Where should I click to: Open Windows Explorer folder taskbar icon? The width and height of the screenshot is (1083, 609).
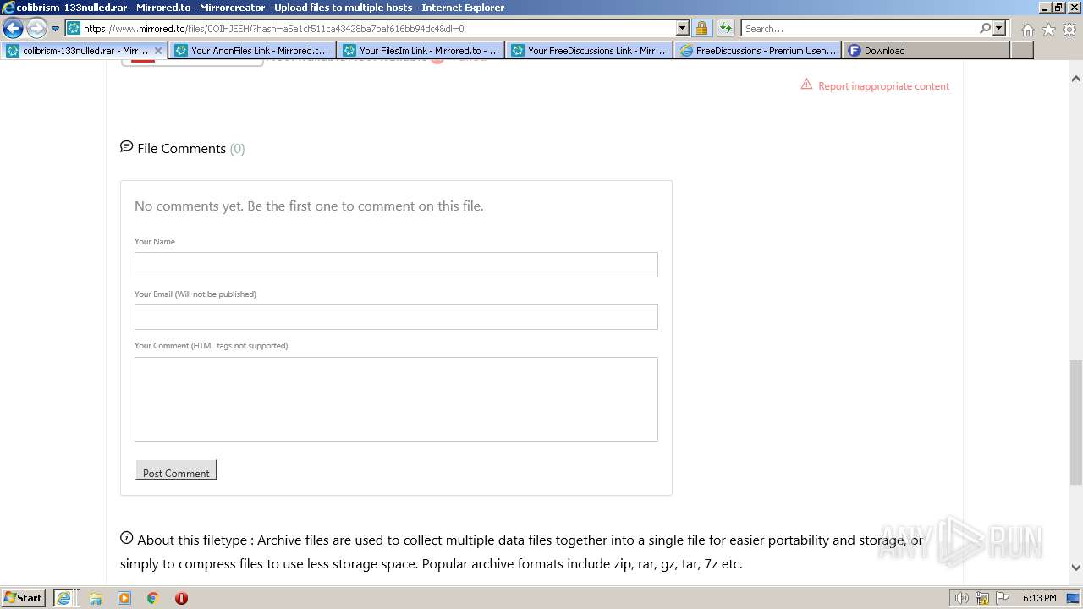[x=96, y=598]
